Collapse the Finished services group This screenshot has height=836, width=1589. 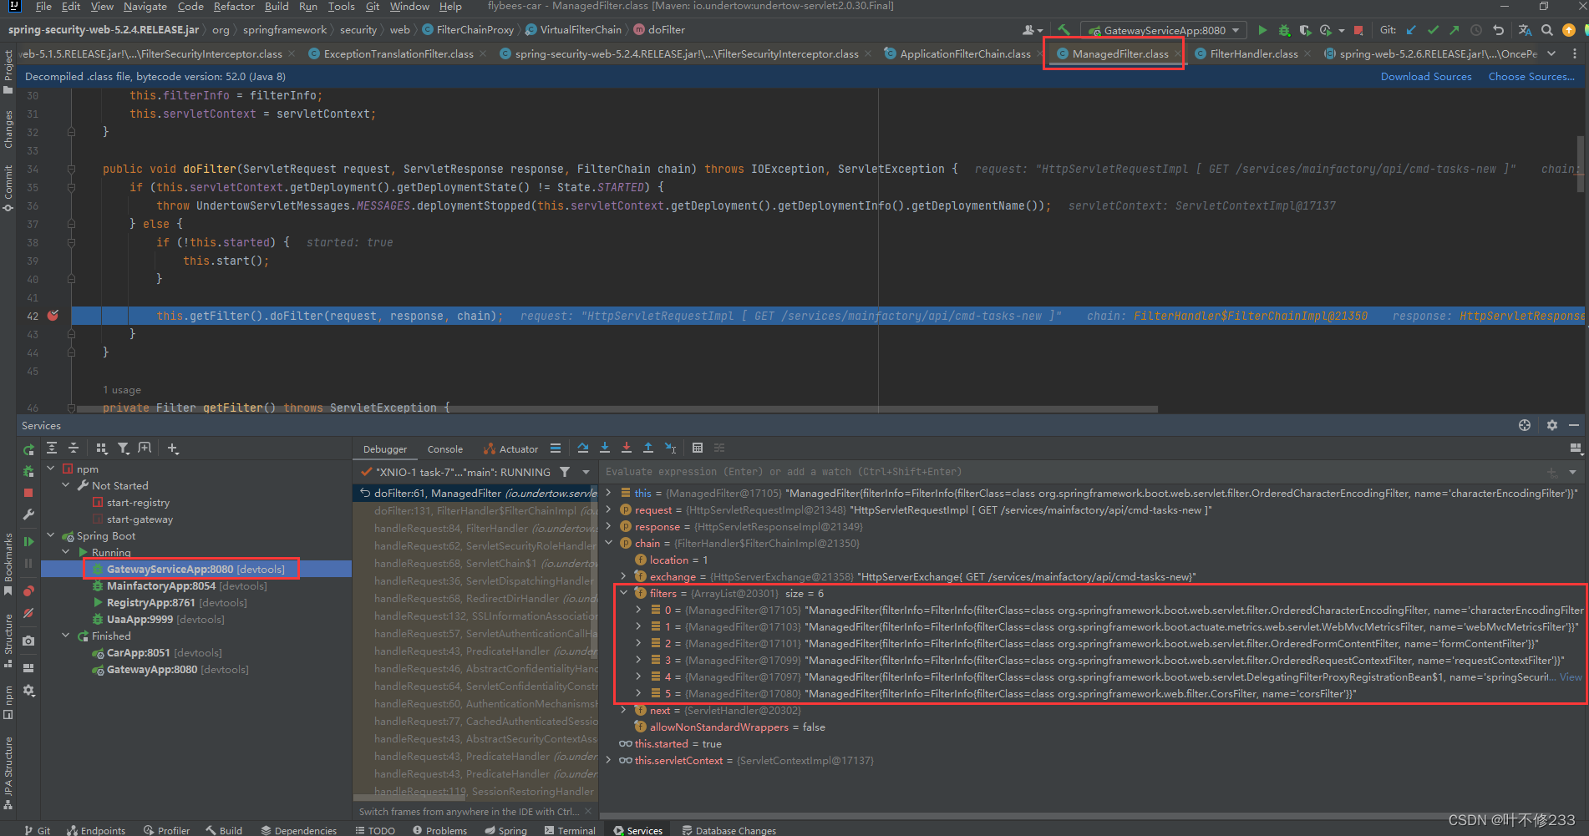(67, 636)
